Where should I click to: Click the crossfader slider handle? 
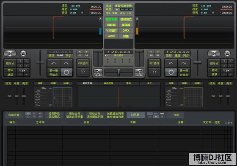[118, 72]
